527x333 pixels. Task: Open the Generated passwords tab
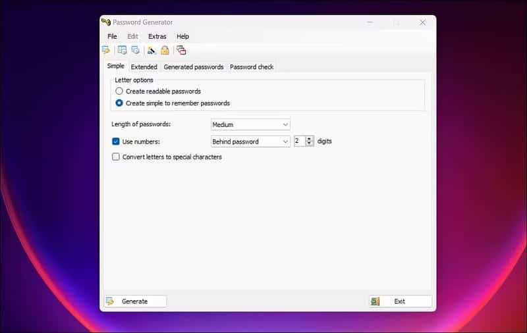[x=194, y=67]
